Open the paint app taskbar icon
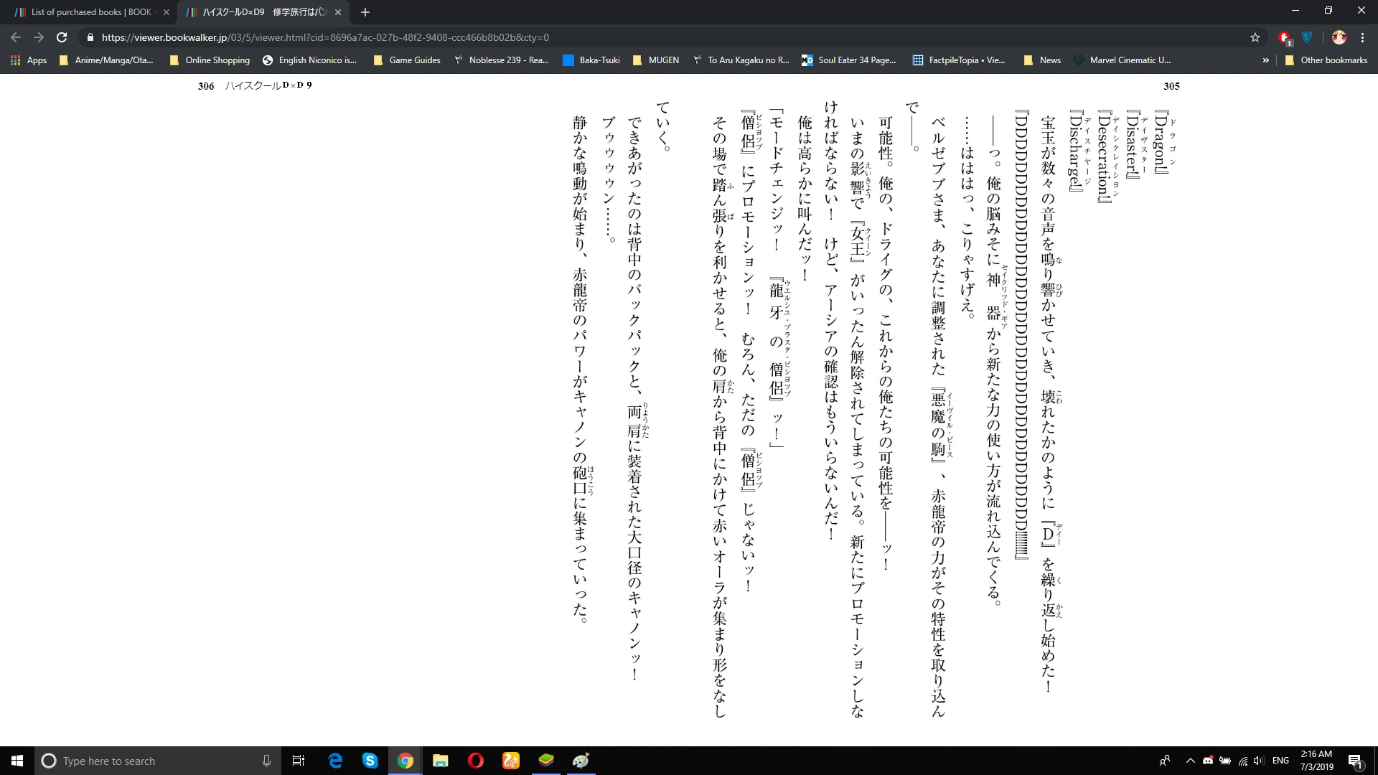This screenshot has width=1378, height=775. point(581,761)
